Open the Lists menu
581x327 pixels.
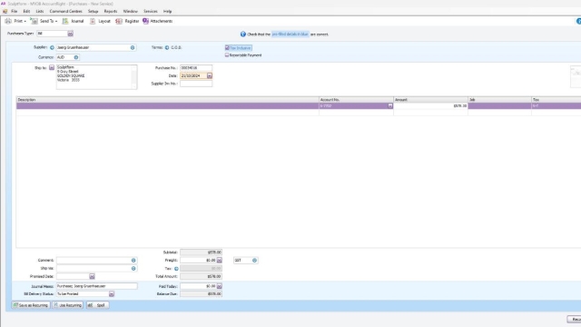[x=40, y=12]
